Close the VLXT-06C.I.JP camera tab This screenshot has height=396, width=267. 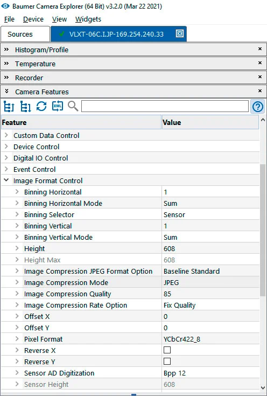[179, 33]
